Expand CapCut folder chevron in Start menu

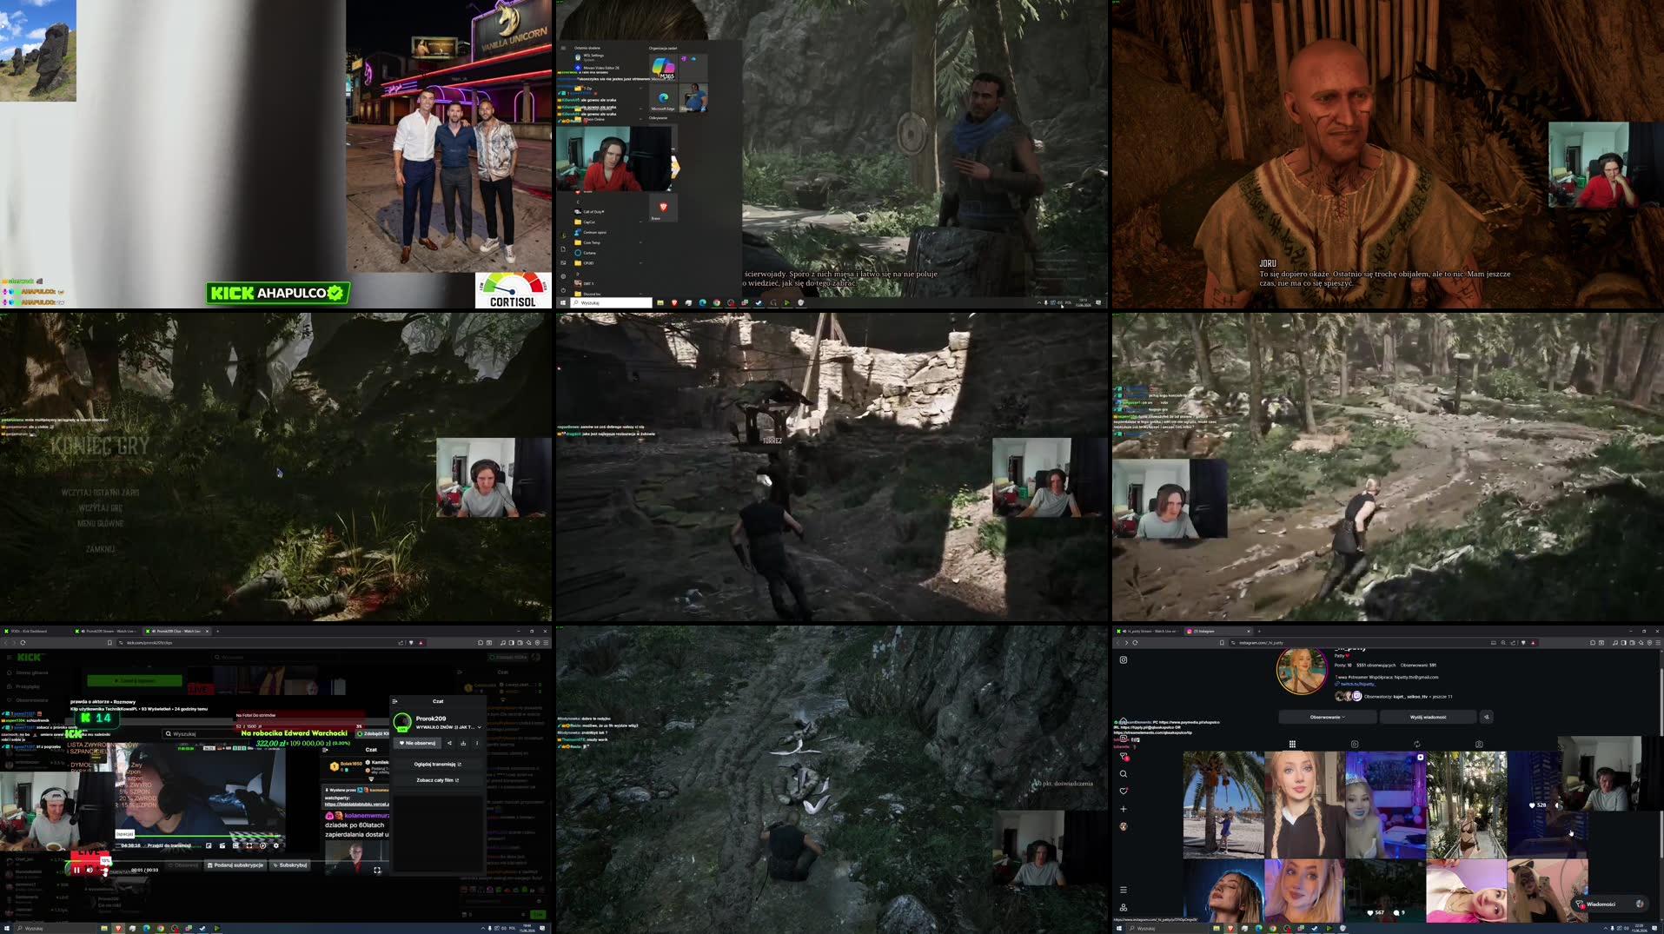tap(641, 222)
